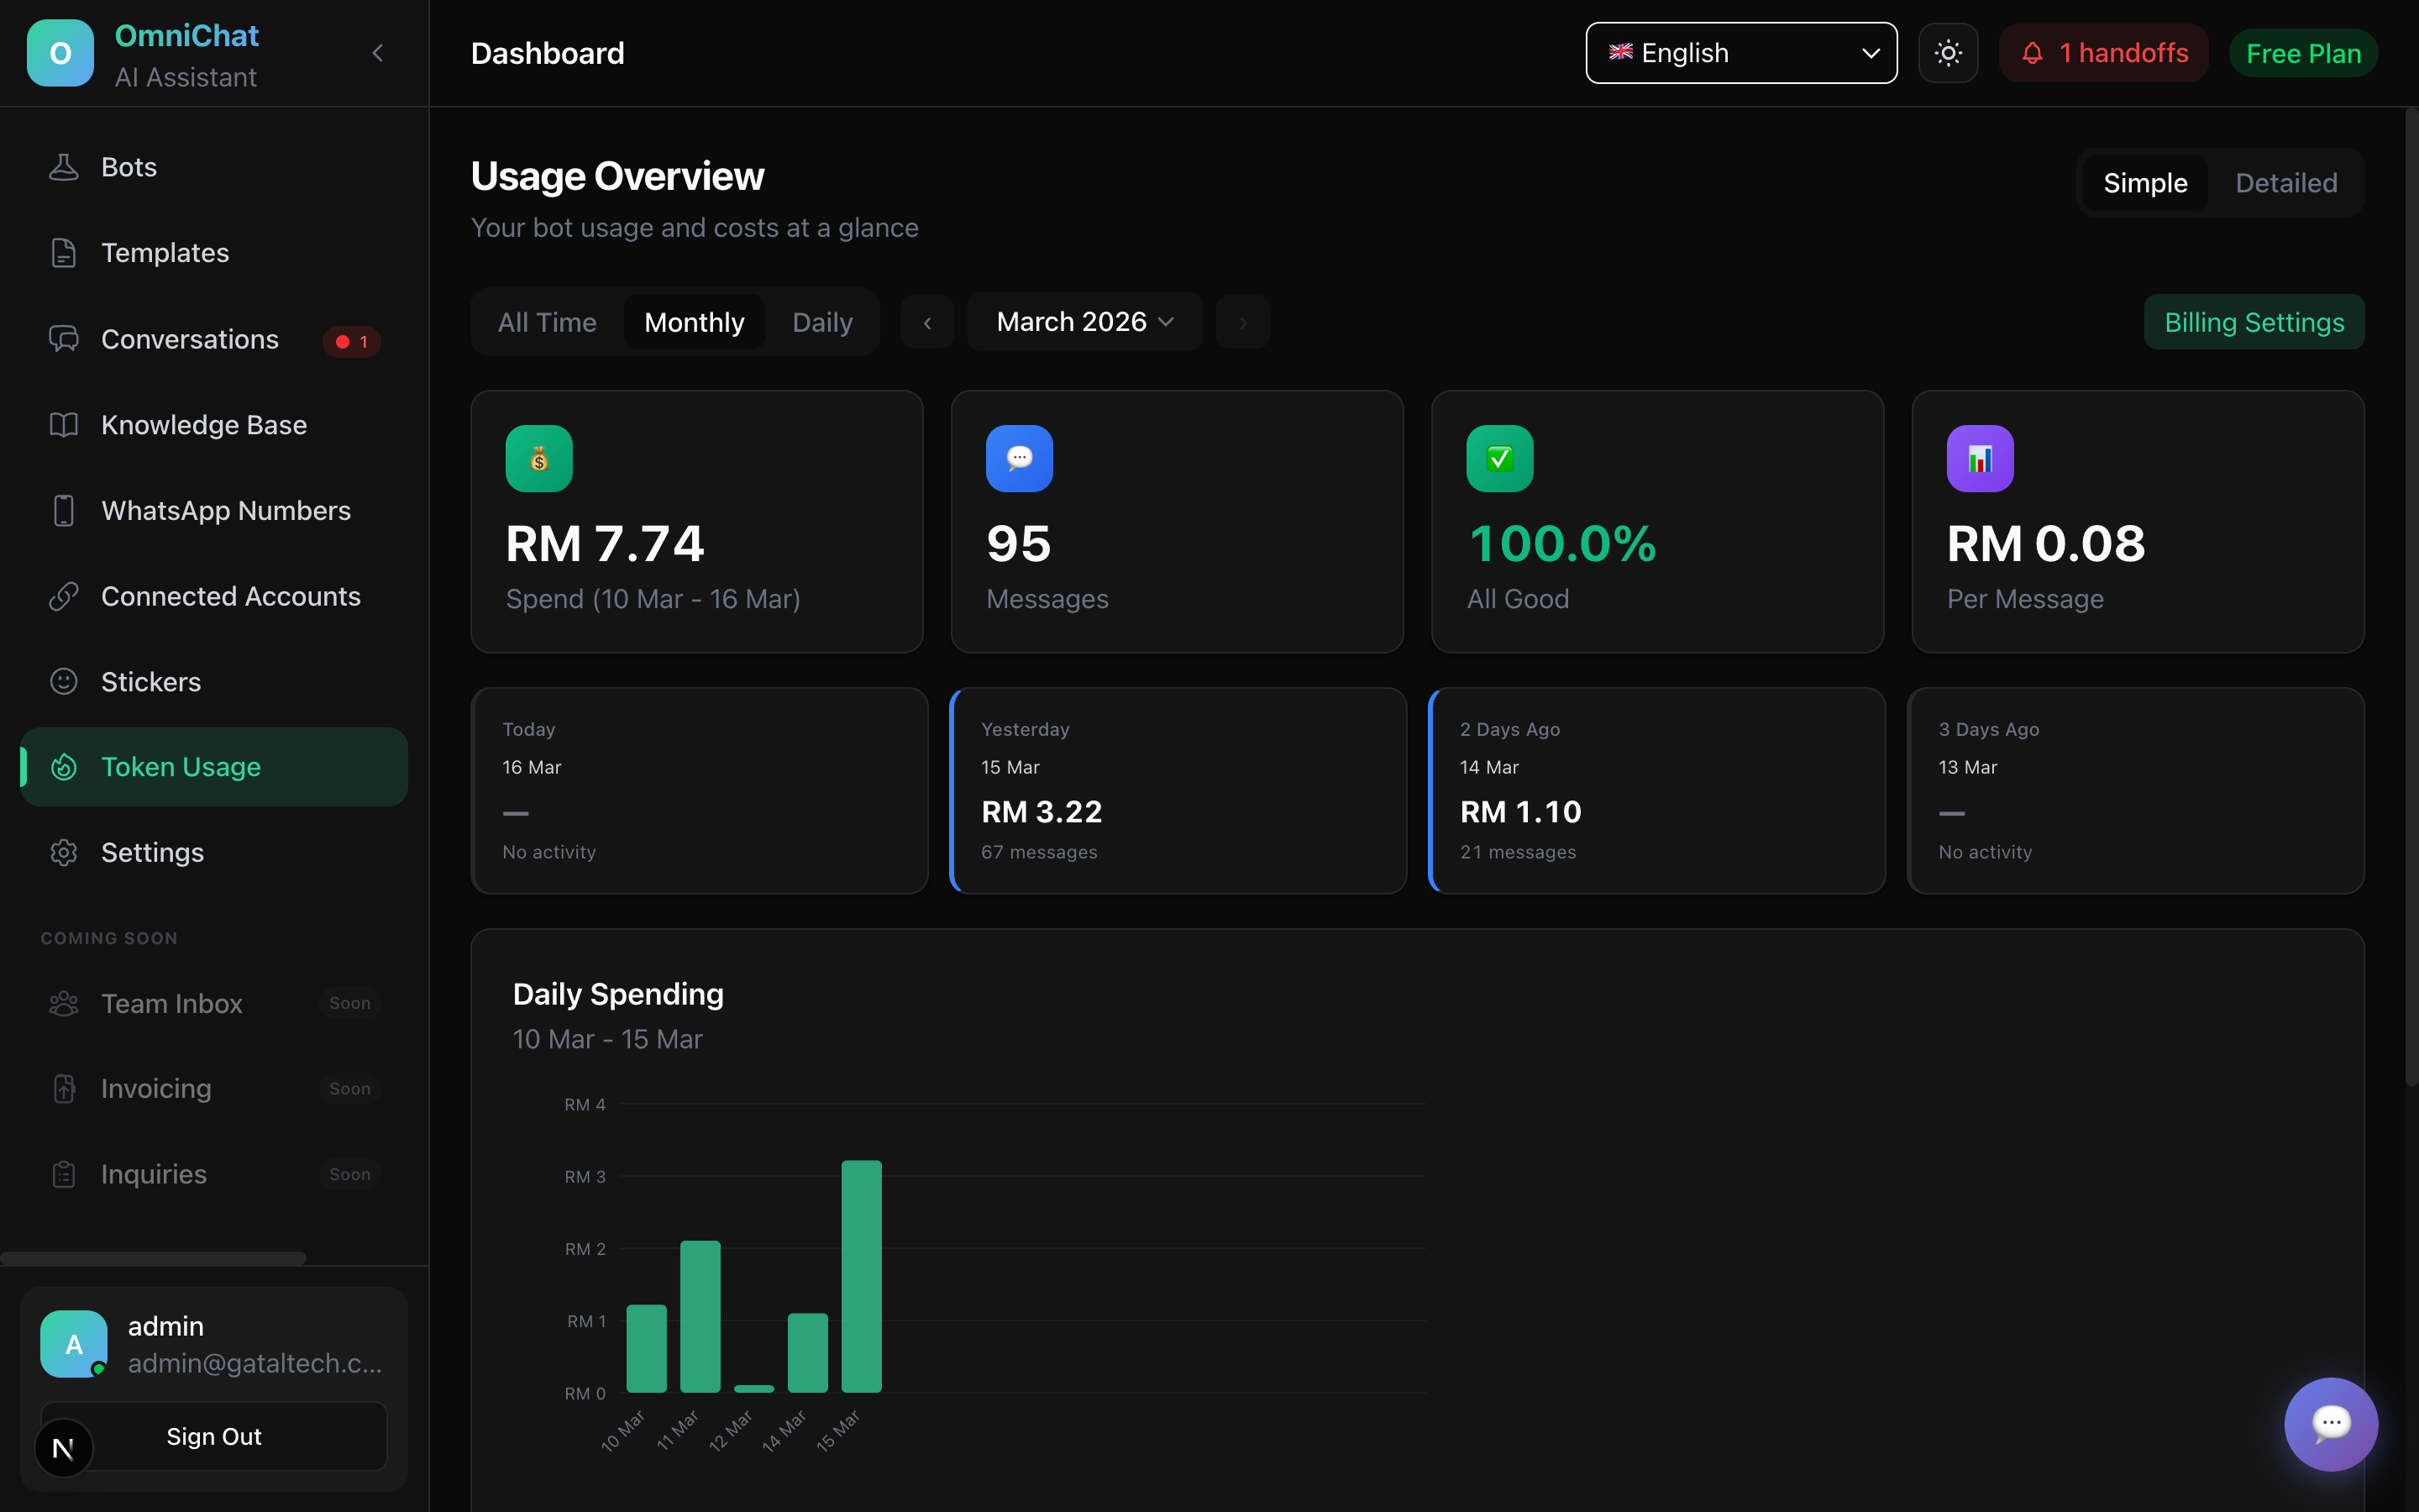Select the Bots sidebar icon
2419x1512 pixels.
point(64,166)
